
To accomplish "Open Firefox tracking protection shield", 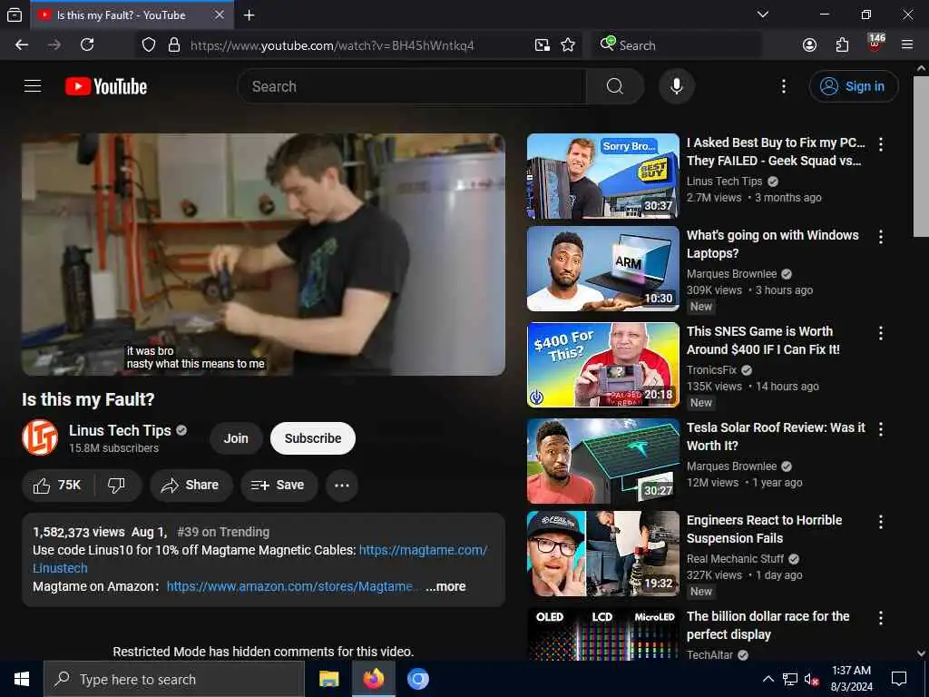I will [149, 45].
